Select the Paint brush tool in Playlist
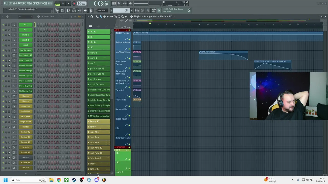Viewport: 328px width, 184px height. point(101,17)
